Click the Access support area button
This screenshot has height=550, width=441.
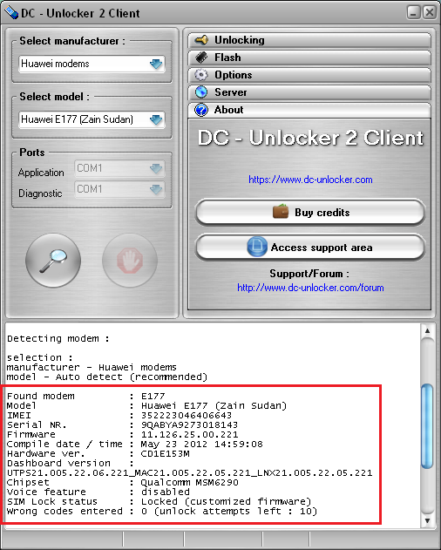[310, 248]
